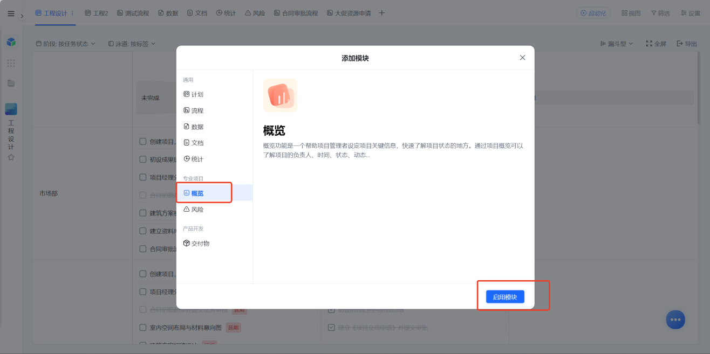Add a new tab with plus icon
Image resolution: width=710 pixels, height=354 pixels.
[382, 13]
